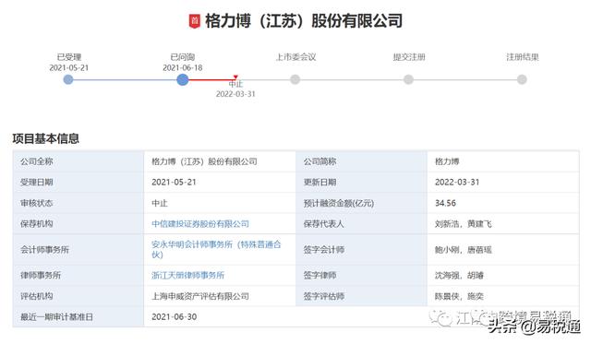Image resolution: width=591 pixels, height=344 pixels.
Task: Open 浙江天册律师事务所 law firm link
Action: point(187,276)
